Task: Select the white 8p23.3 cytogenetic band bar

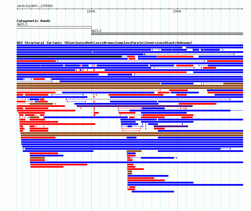Action: point(54,27)
